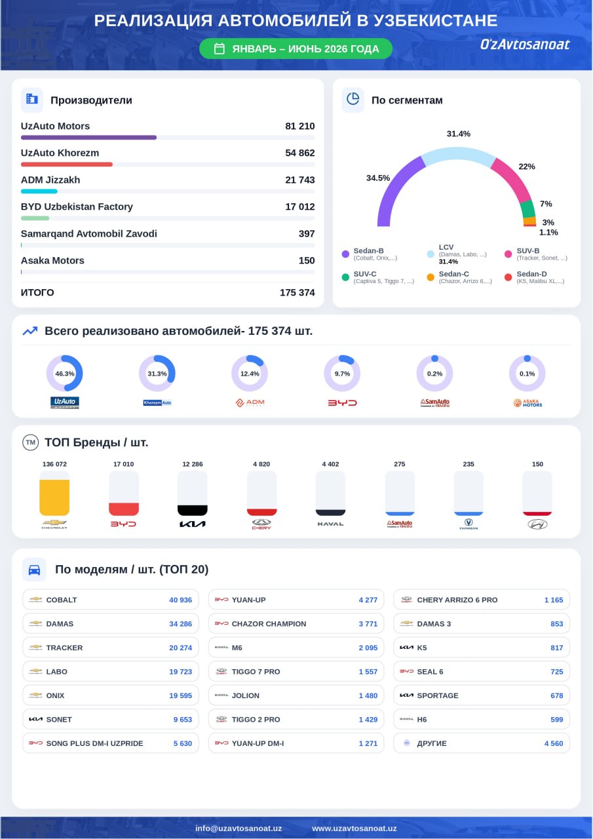Screen dimensions: 593x839
Task: Open the www.uzavtosanoat.uz website link
Action: (354, 828)
